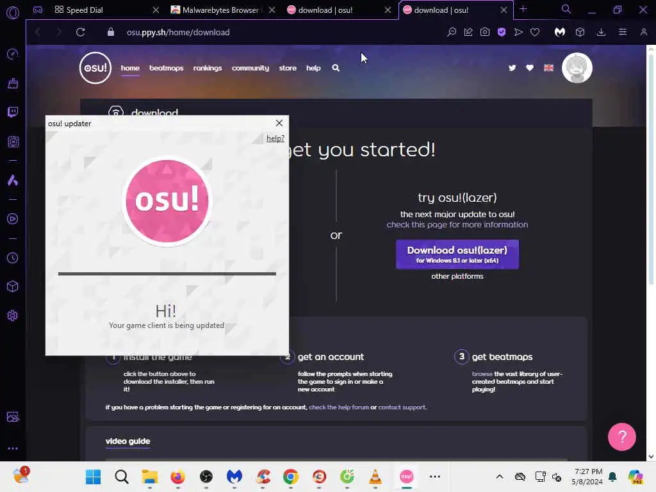
Task: Open a new tab with plus button
Action: coord(523,9)
